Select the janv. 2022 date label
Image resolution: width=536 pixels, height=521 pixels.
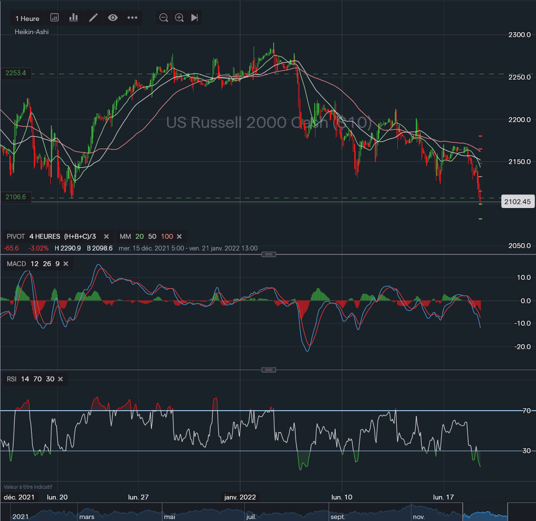(240, 497)
